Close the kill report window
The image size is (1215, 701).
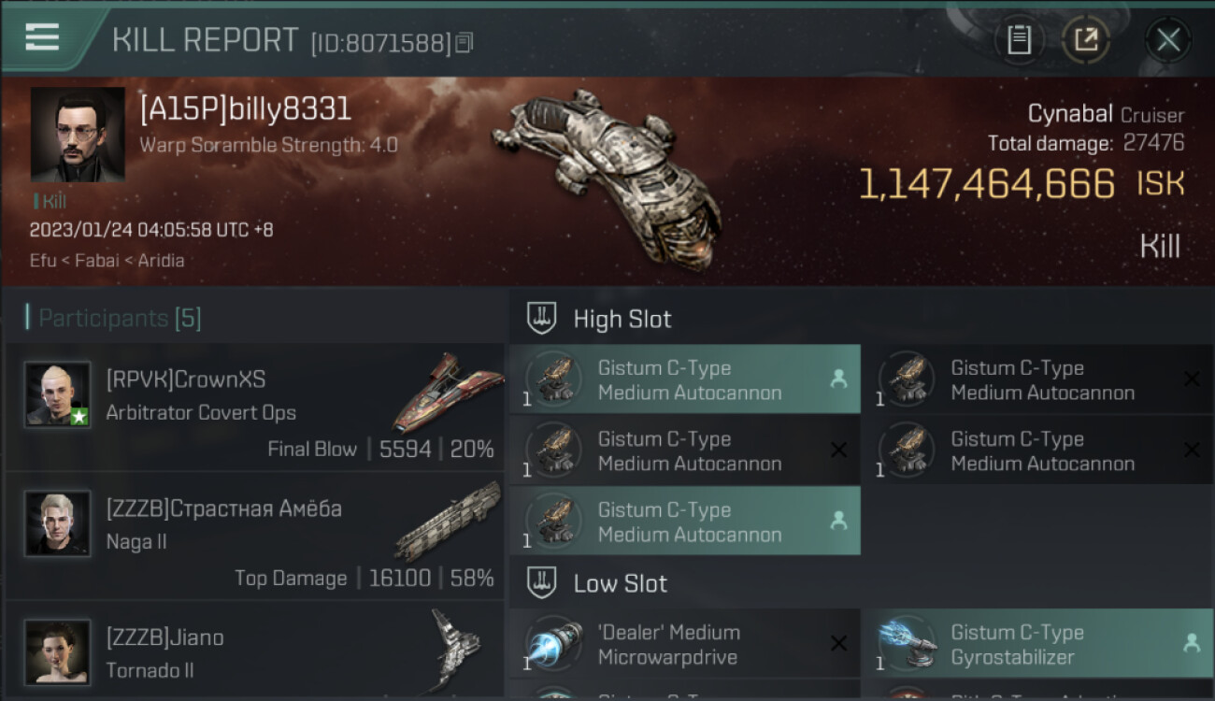pos(1168,39)
